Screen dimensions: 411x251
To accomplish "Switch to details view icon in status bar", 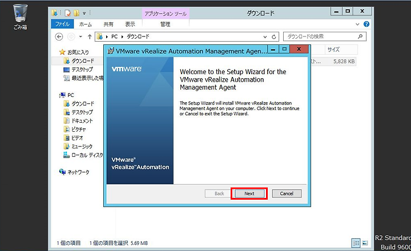I will (x=356, y=243).
